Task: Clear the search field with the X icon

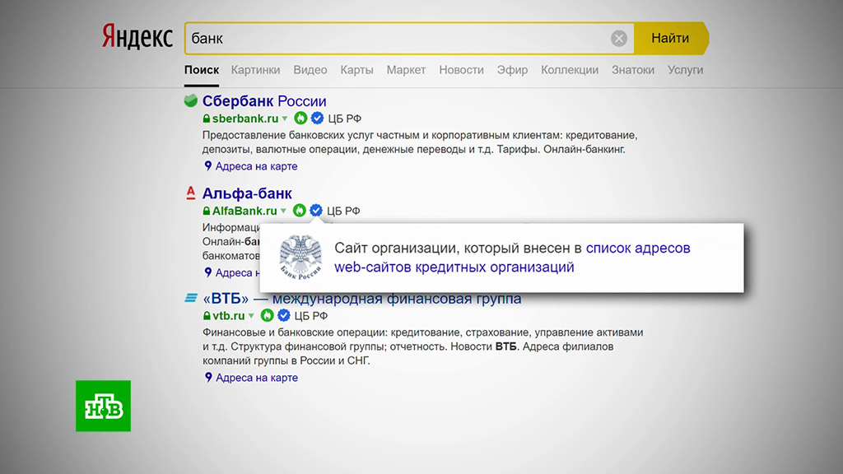Action: (x=619, y=39)
